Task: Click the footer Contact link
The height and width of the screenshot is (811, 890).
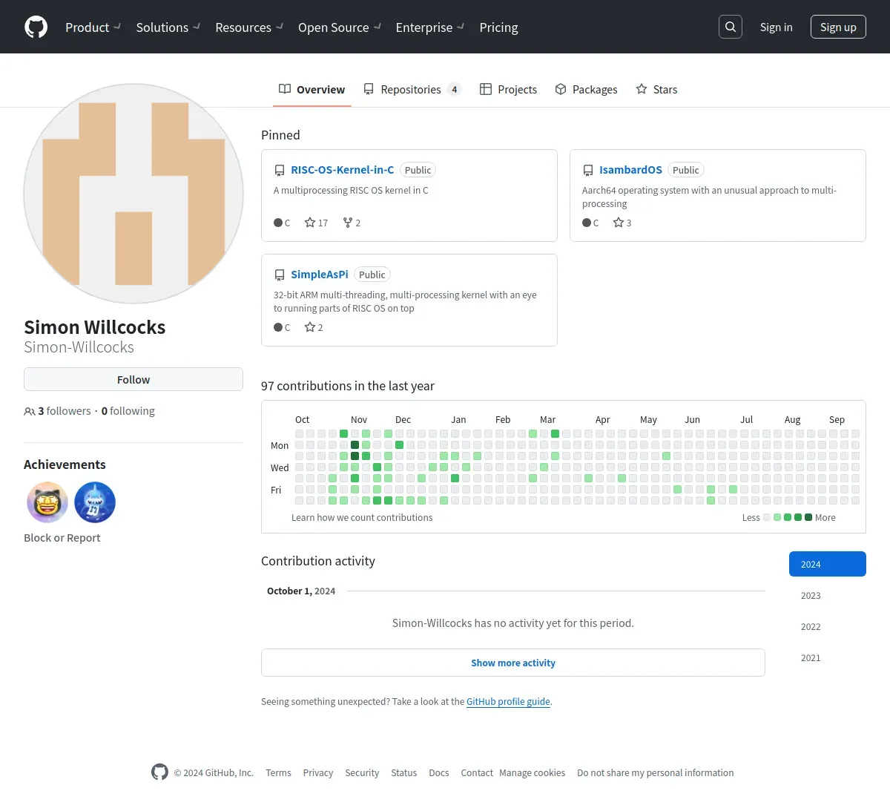Action: [477, 772]
